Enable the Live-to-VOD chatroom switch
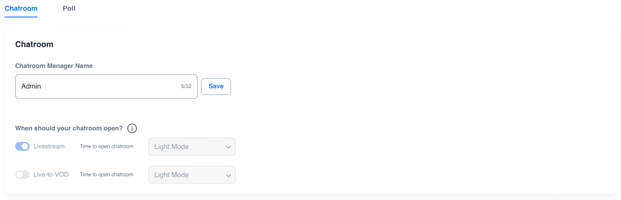Image resolution: width=621 pixels, height=200 pixels. (x=23, y=175)
